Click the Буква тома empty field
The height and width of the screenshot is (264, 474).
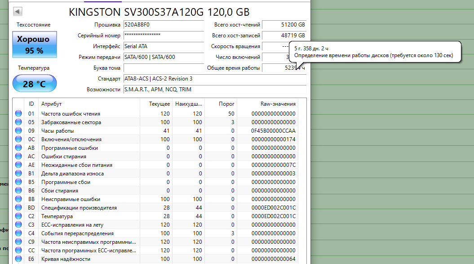(x=164, y=68)
